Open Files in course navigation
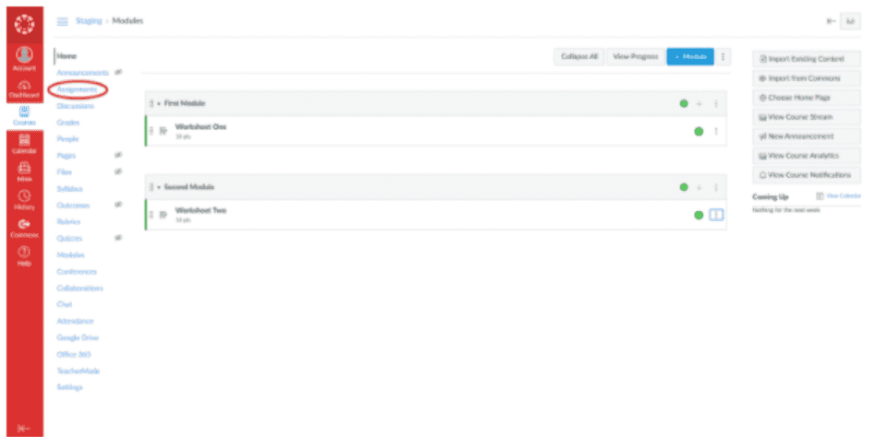 click(64, 172)
